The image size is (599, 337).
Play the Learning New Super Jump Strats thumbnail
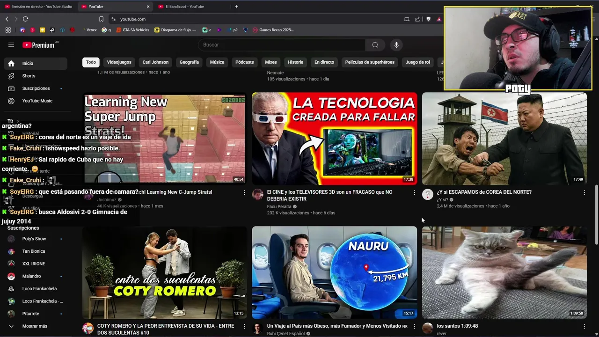click(x=164, y=139)
